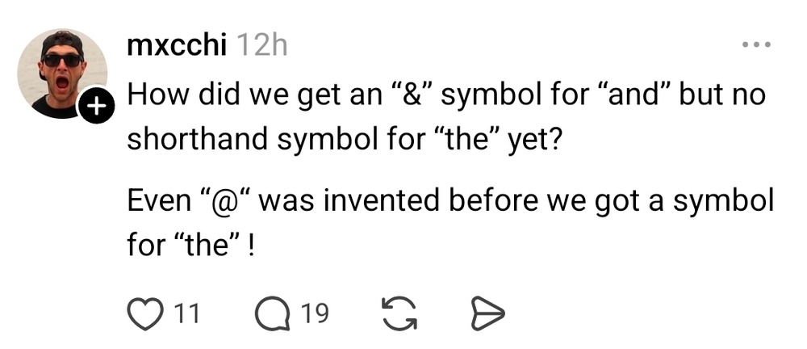
Task: Click the 12h post timestamp
Action: pos(263,46)
